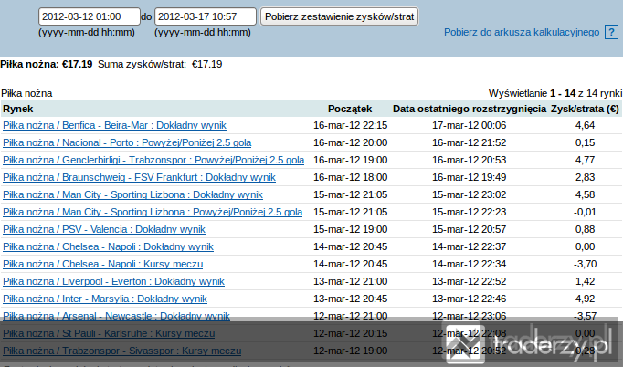
Task: Click the profit value 0,88
Action: point(585,229)
